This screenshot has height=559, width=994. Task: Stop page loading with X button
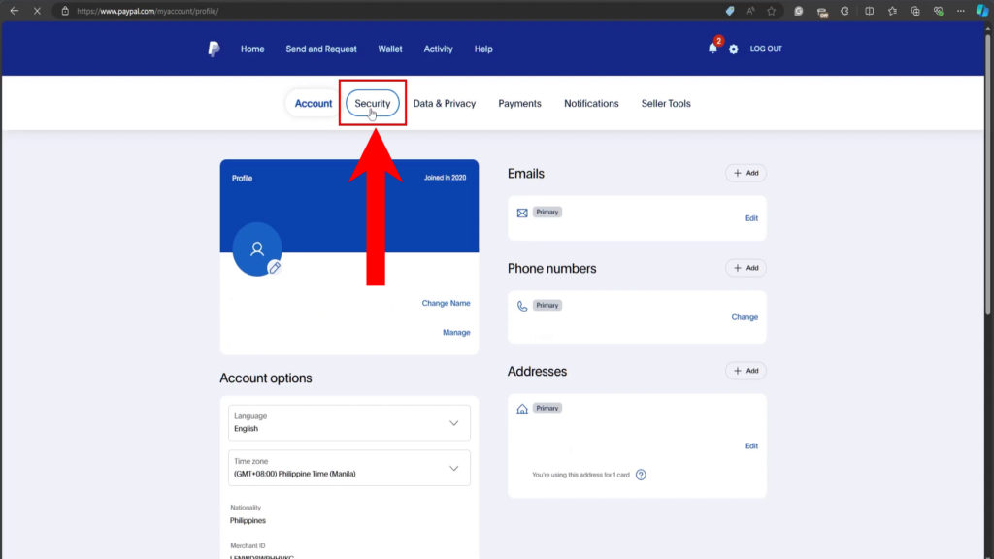point(37,11)
